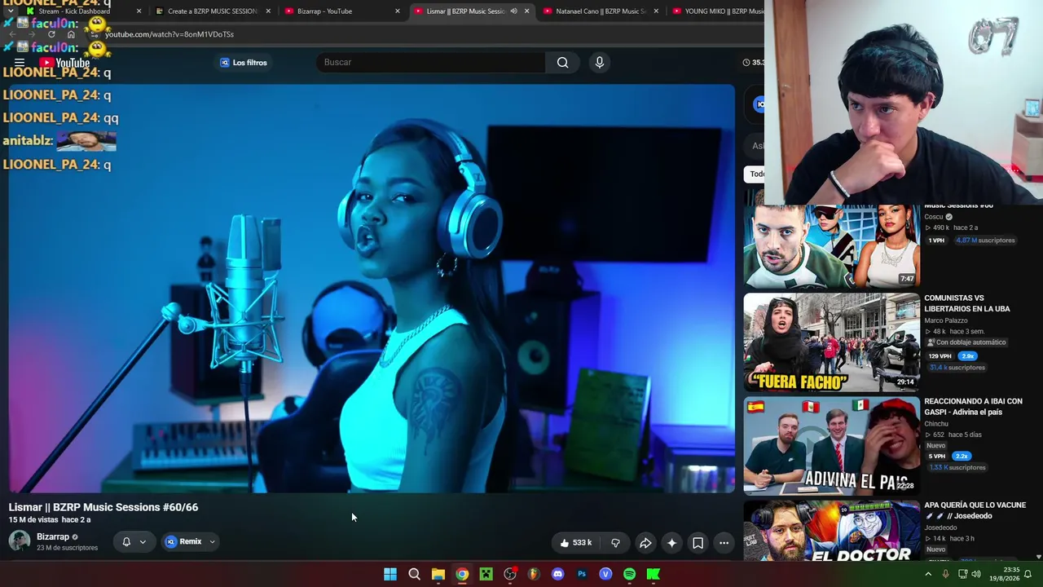This screenshot has width=1043, height=587.
Task: Open File Explorer from the taskbar
Action: click(x=438, y=575)
